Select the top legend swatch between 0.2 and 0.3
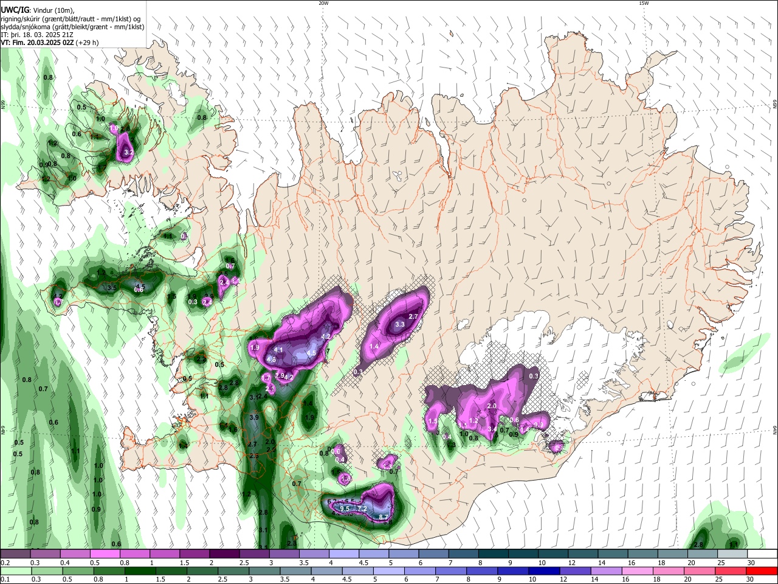This screenshot has width=778, height=584. click(x=16, y=554)
